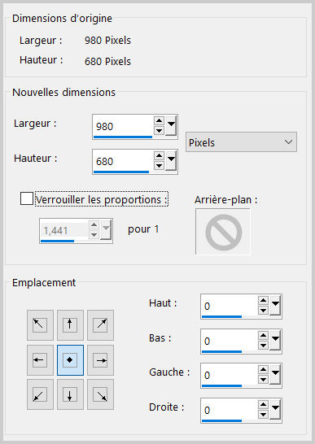The width and height of the screenshot is (315, 444).
Task: Open the Haut value dropdown arrow
Action: (x=275, y=305)
